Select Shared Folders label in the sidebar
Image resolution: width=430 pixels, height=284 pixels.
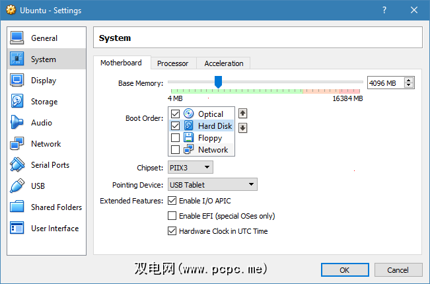[x=57, y=207]
